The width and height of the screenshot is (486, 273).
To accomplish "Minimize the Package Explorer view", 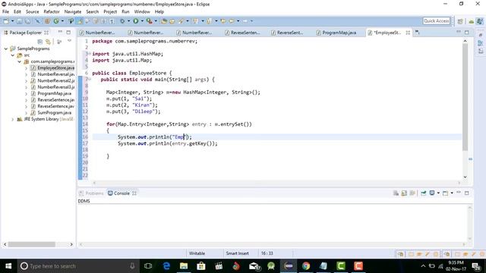I will point(60,32).
